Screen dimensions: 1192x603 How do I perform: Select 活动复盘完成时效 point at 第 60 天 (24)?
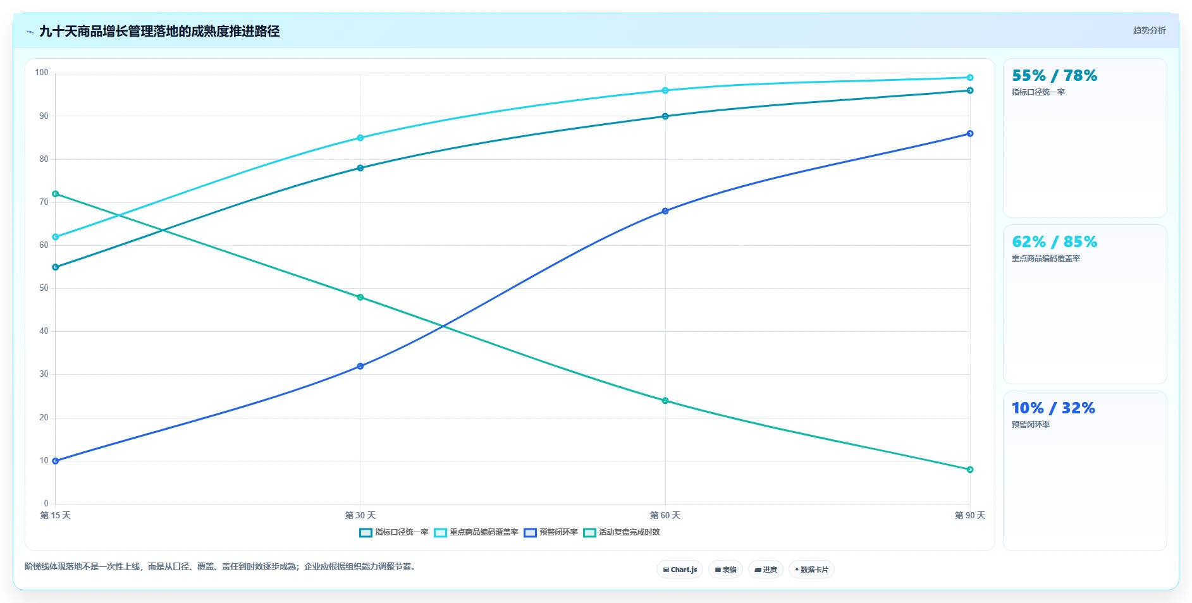[665, 401]
